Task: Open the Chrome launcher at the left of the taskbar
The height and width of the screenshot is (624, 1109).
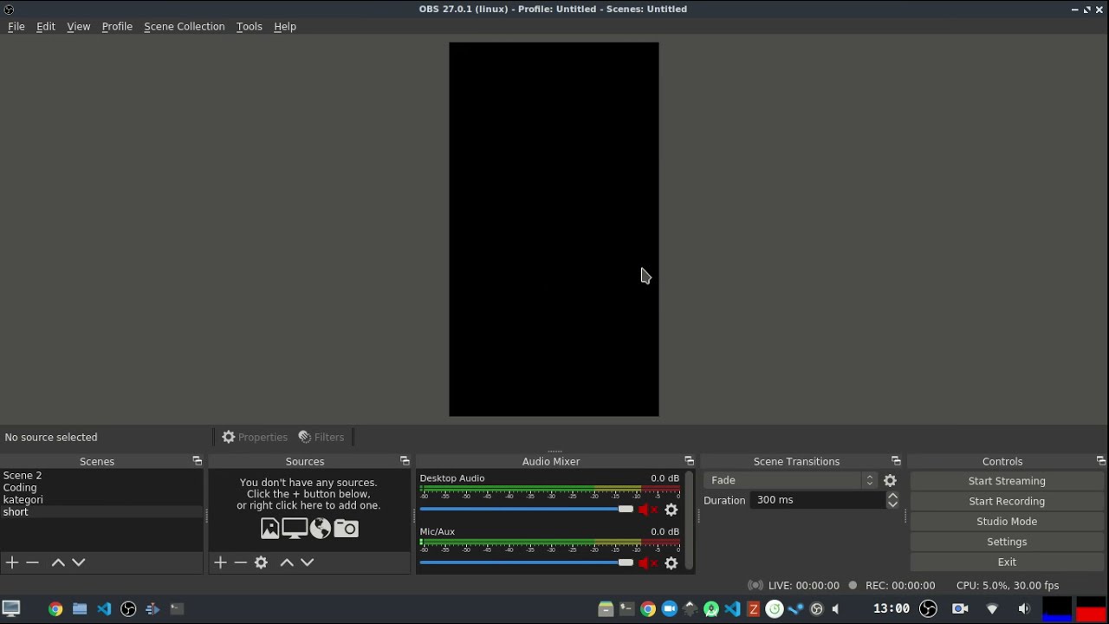Action: tap(55, 608)
